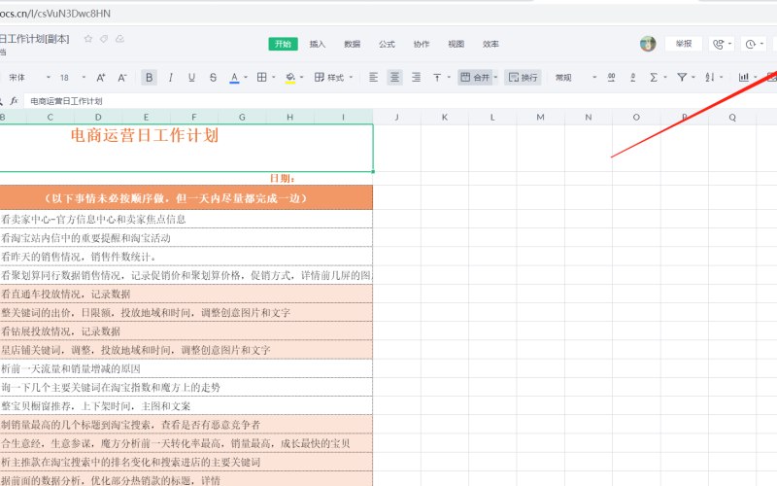Image resolution: width=777 pixels, height=486 pixels.
Task: Open the sort tool
Action: click(x=710, y=78)
